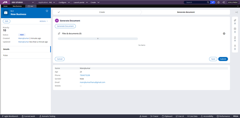Click the Age value 24
Image resolution: width=240 pixels, height=118 pixels.
coord(81,72)
